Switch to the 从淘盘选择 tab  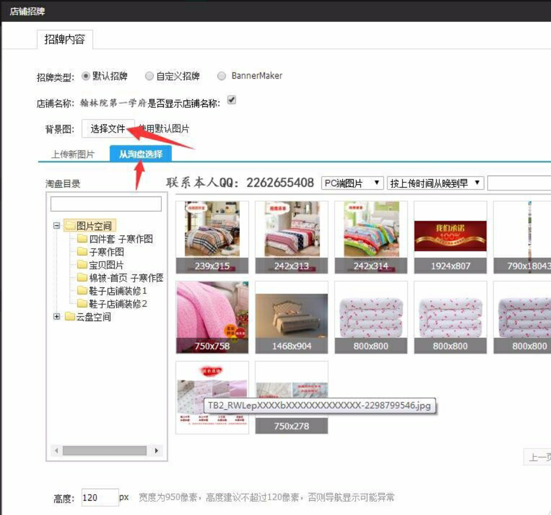point(141,154)
